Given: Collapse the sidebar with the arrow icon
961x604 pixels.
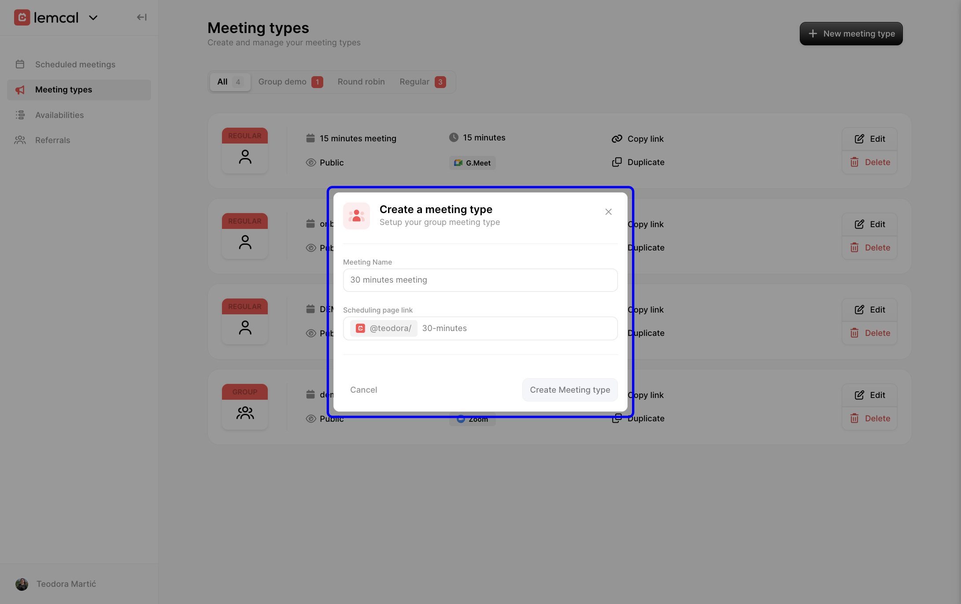Looking at the screenshot, I should pos(141,17).
